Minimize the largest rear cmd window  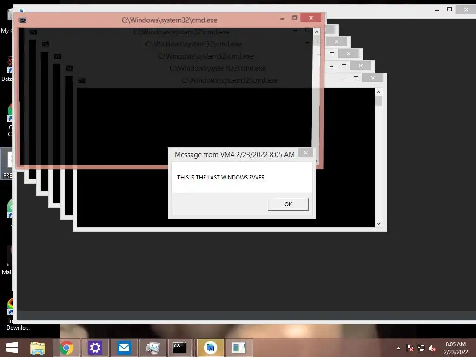tap(344, 78)
